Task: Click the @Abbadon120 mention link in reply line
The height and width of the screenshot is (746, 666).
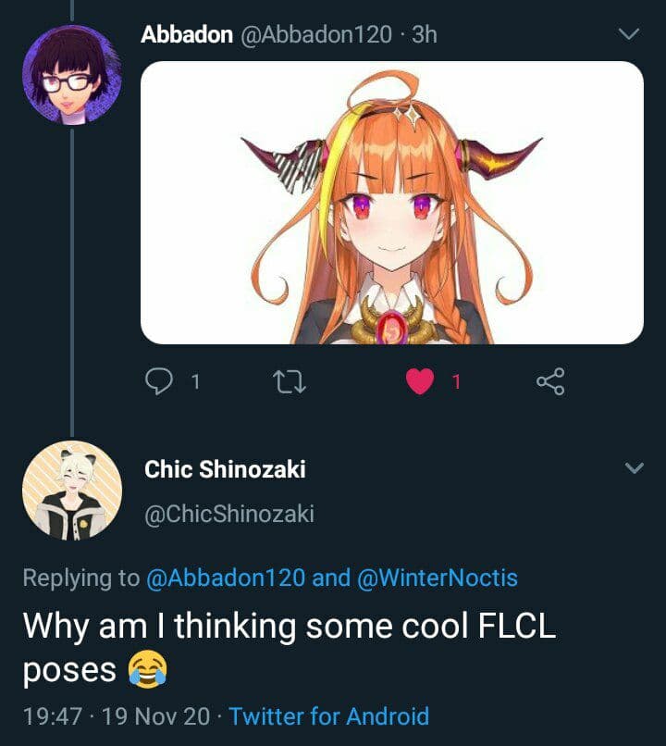Action: click(x=227, y=578)
